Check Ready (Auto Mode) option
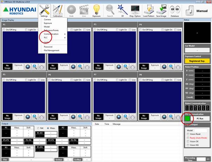This screenshot has height=162, width=212. click(188, 138)
